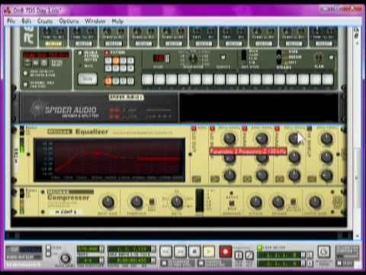Click the Compressor Output Gain knob
This screenshot has width=366, height=275.
tap(315, 202)
